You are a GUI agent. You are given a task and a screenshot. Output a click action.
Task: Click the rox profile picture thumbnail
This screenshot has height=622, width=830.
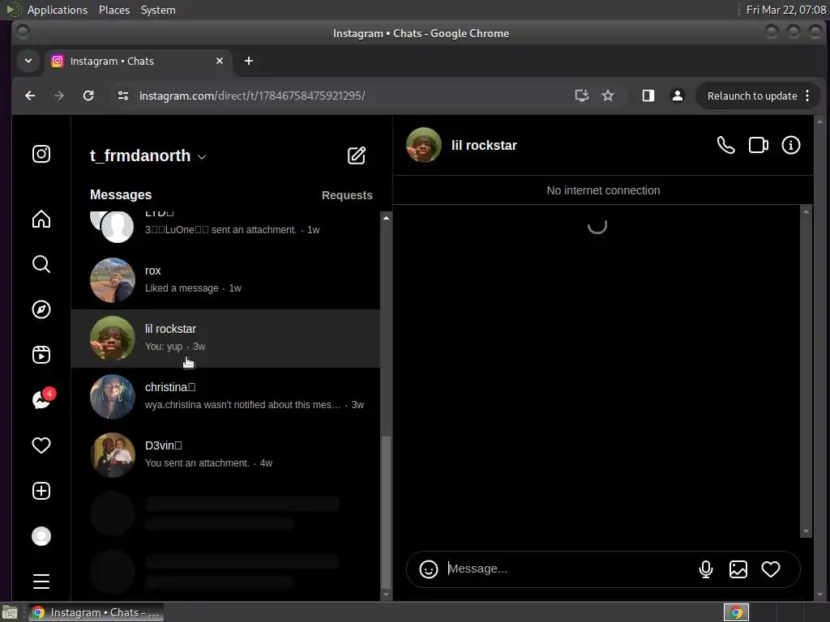pos(112,279)
